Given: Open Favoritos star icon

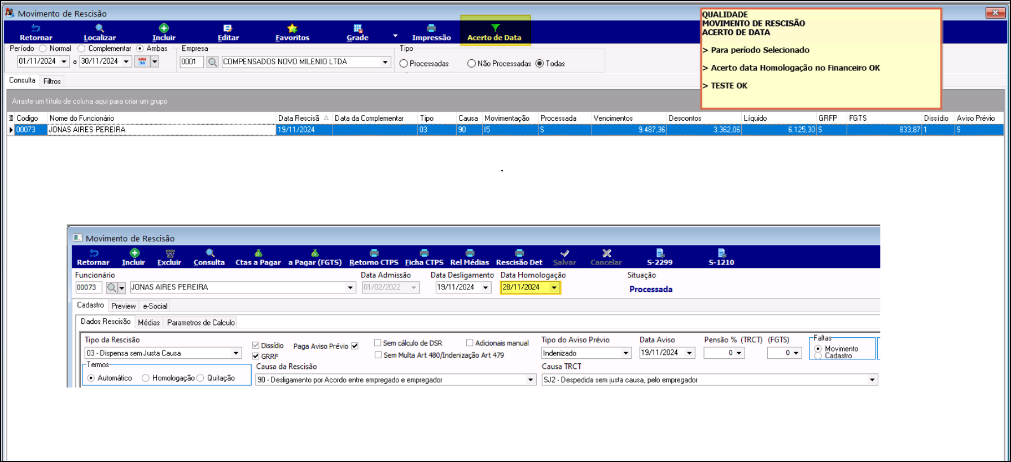Looking at the screenshot, I should coord(292,33).
